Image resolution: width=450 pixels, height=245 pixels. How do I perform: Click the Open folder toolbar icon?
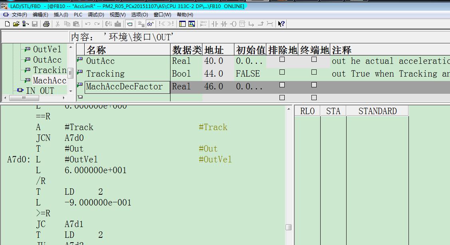16,24
